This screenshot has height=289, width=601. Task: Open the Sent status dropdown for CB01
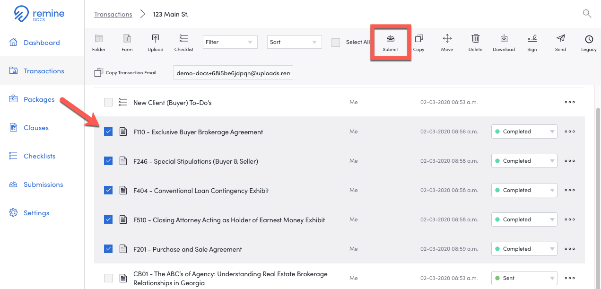[524, 278]
